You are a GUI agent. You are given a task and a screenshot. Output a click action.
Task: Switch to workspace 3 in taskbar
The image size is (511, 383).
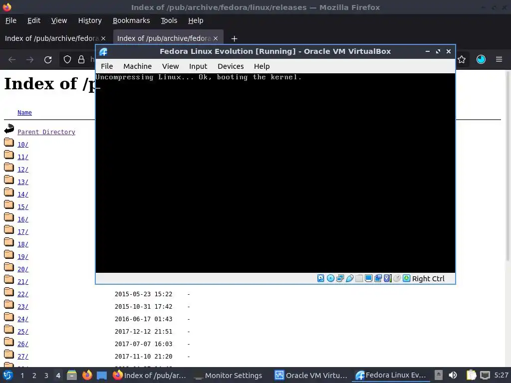point(46,376)
